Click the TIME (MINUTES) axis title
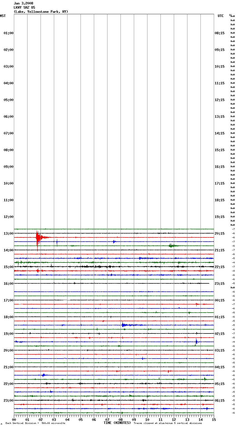Image resolution: width=236 pixels, height=427 pixels. click(x=117, y=423)
